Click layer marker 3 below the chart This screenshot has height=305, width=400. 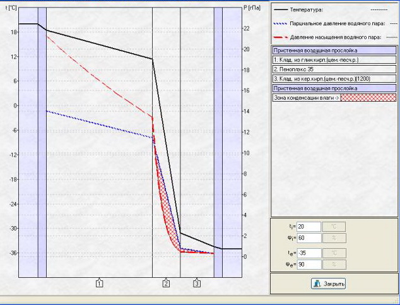(197, 284)
